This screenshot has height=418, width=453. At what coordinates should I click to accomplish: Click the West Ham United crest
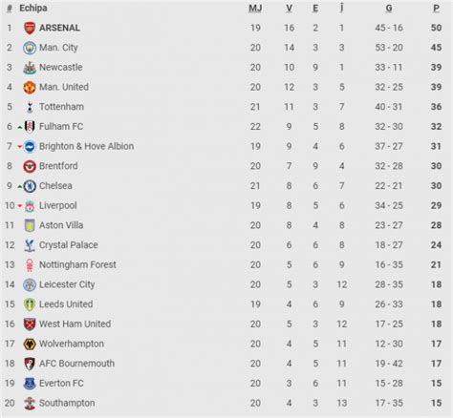tap(30, 324)
